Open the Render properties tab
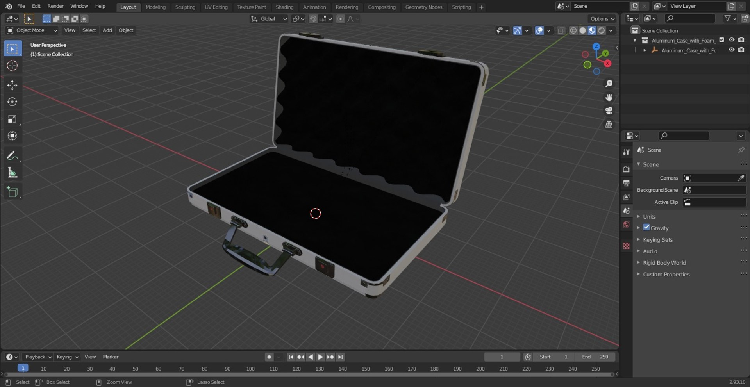 [626, 169]
